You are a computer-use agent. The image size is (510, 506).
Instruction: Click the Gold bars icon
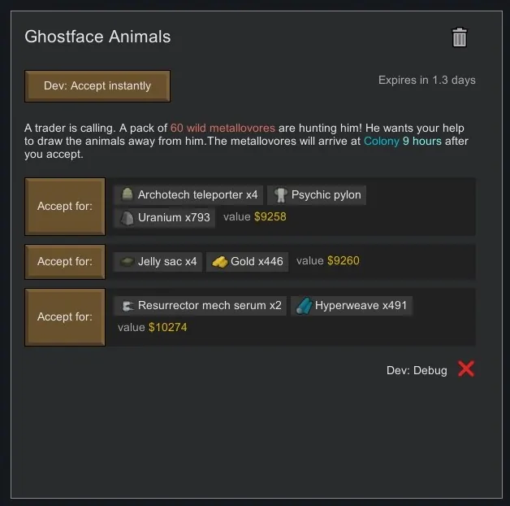tap(218, 262)
